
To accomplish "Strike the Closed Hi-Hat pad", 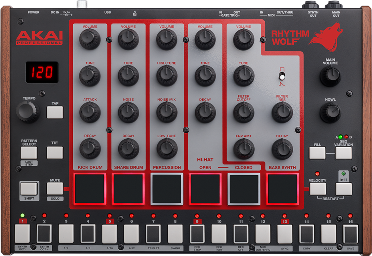I will coord(244,189).
